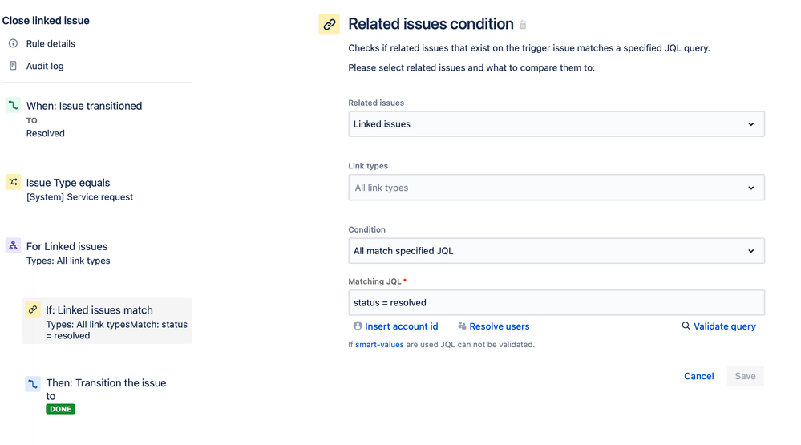
Task: Open the Audit log
Action: tap(45, 66)
